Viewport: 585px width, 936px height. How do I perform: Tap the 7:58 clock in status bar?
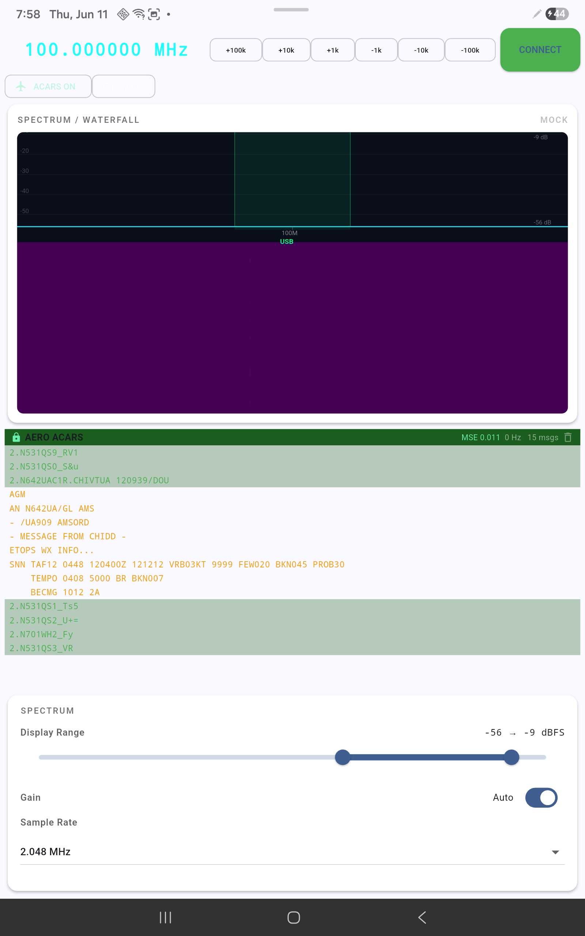click(x=28, y=14)
